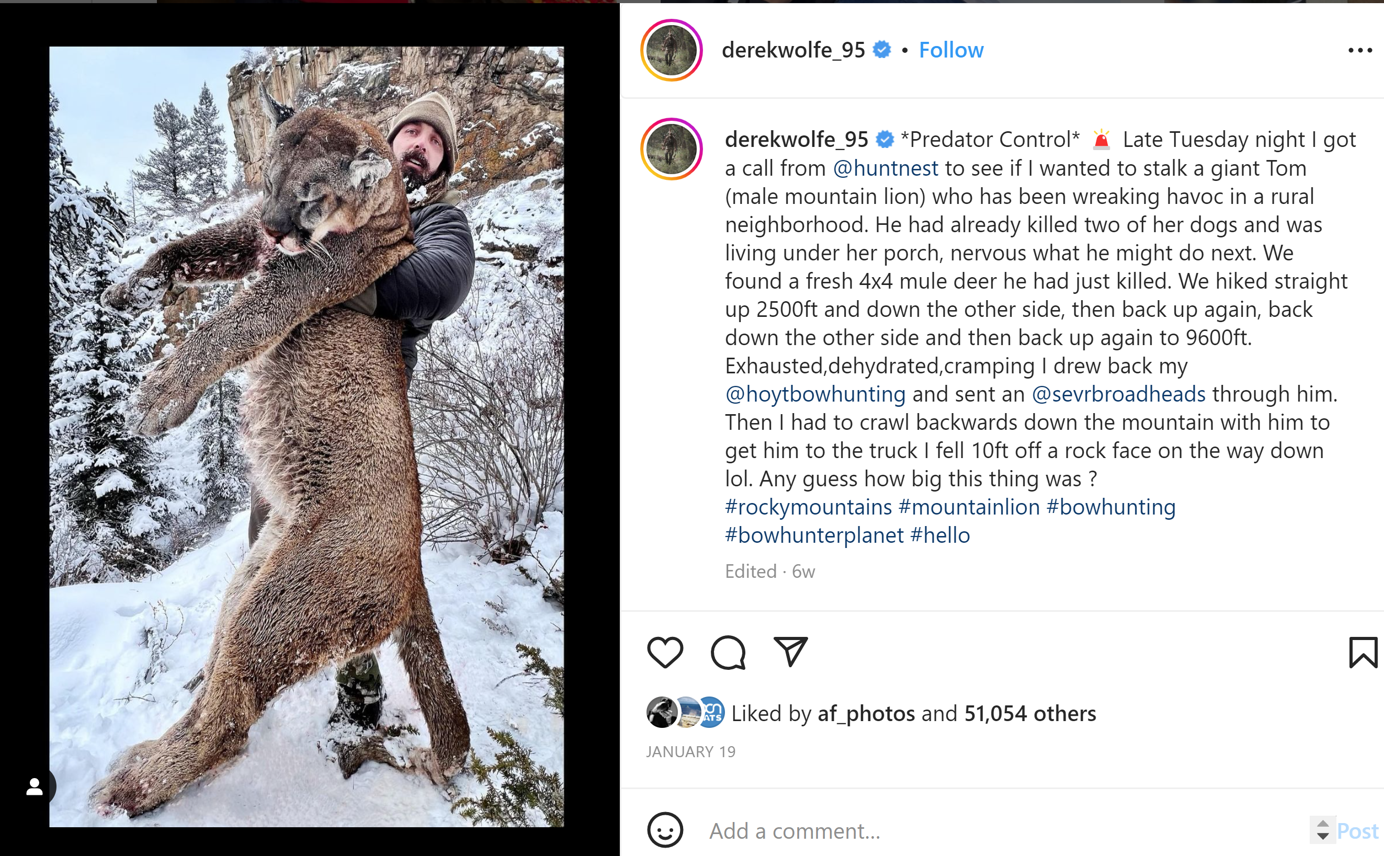Image resolution: width=1384 pixels, height=856 pixels.
Task: Open the @huntnest mention link
Action: [886, 168]
